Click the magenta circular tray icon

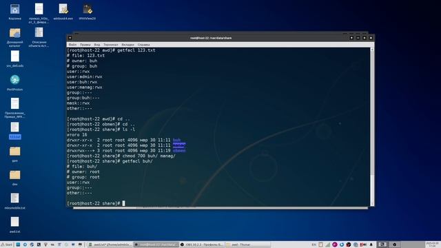[335, 245]
